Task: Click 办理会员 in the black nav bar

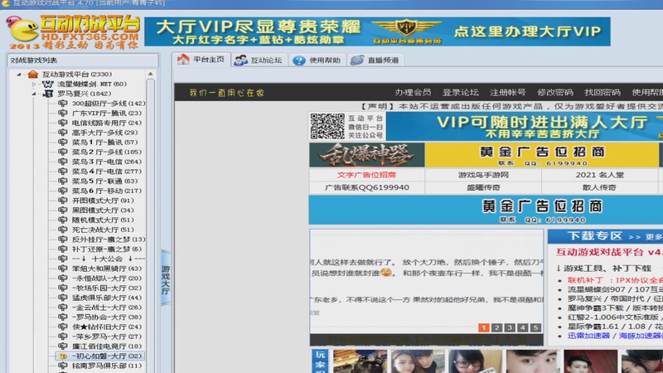Action: (x=413, y=92)
